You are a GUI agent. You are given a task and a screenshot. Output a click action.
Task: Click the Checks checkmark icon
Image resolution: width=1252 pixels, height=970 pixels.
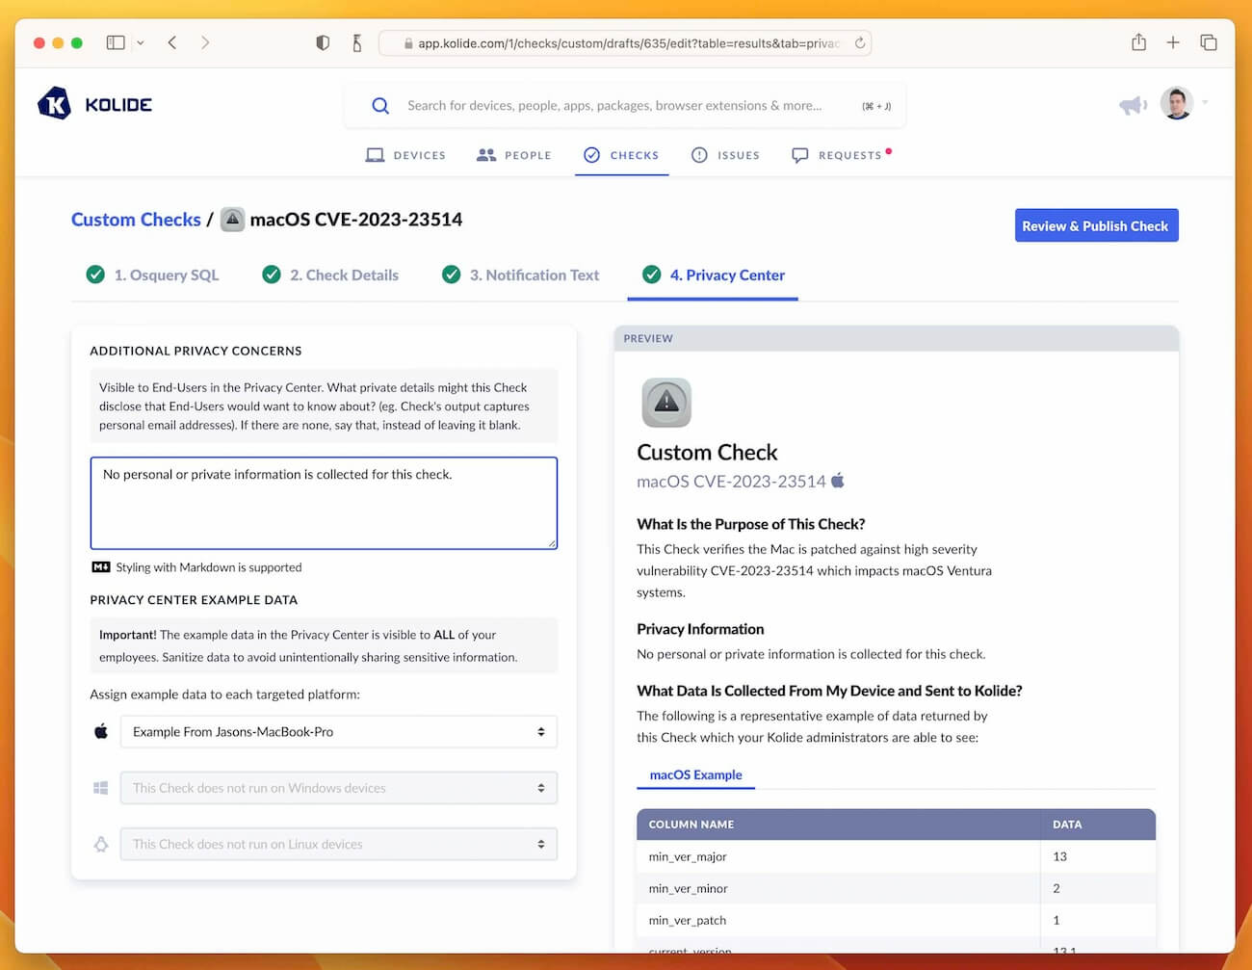591,154
